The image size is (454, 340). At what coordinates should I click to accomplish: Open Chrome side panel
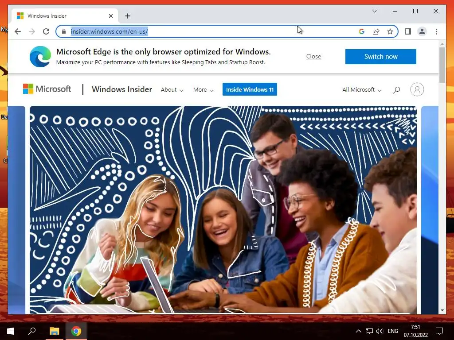point(408,31)
